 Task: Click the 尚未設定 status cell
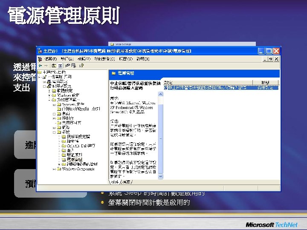[x=265, y=88]
